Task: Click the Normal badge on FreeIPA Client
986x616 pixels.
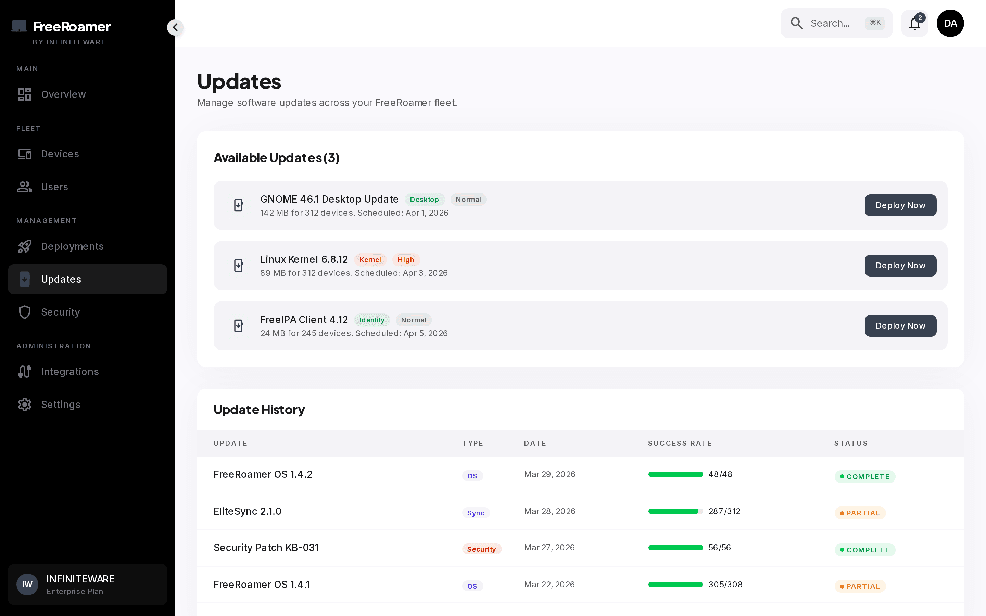Action: coord(414,320)
